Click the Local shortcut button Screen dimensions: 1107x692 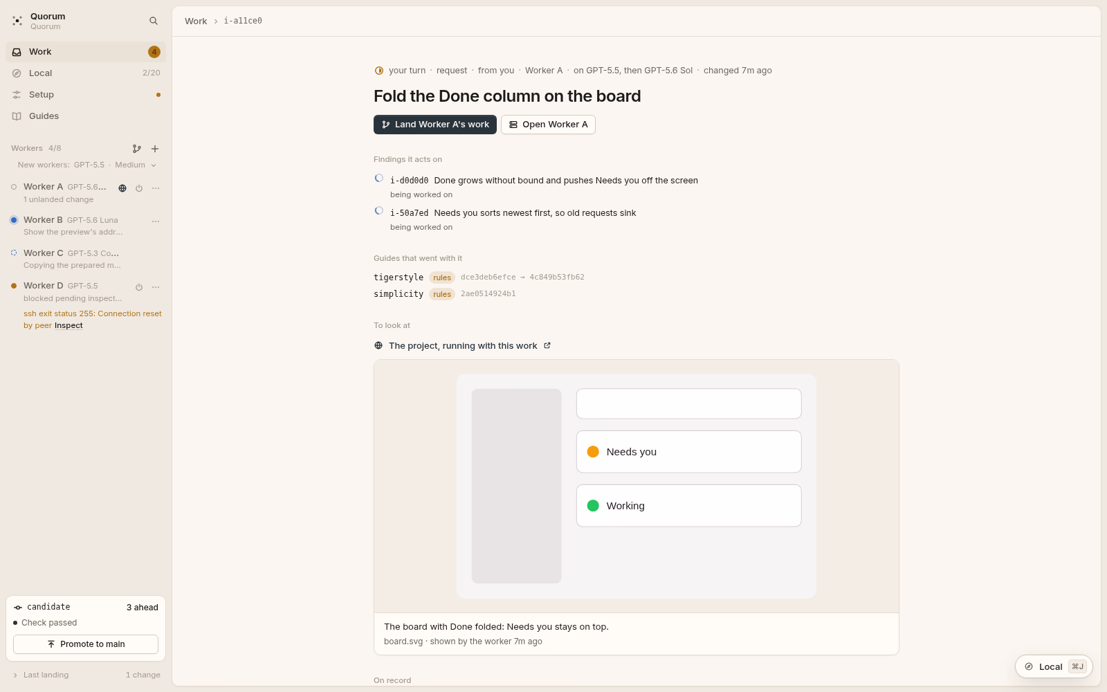[1054, 666]
